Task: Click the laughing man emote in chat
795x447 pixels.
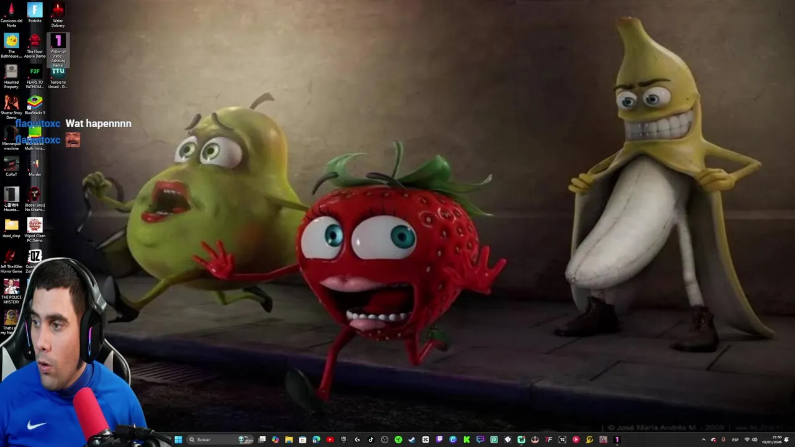Action: (73, 140)
